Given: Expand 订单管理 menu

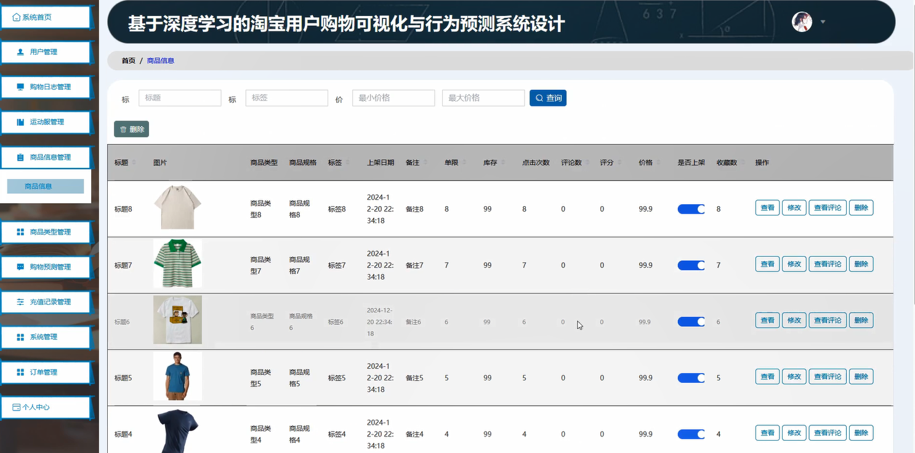Looking at the screenshot, I should pos(46,372).
